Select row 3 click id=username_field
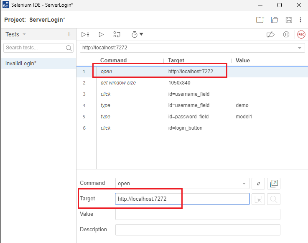This screenshot has width=308, height=243. (192, 94)
